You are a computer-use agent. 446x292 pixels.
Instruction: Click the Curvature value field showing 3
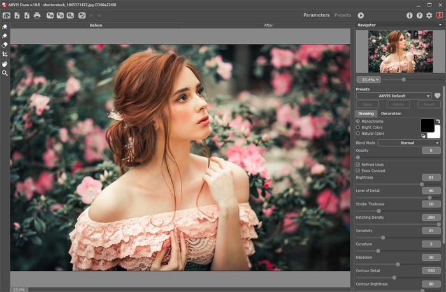pyautogui.click(x=431, y=244)
